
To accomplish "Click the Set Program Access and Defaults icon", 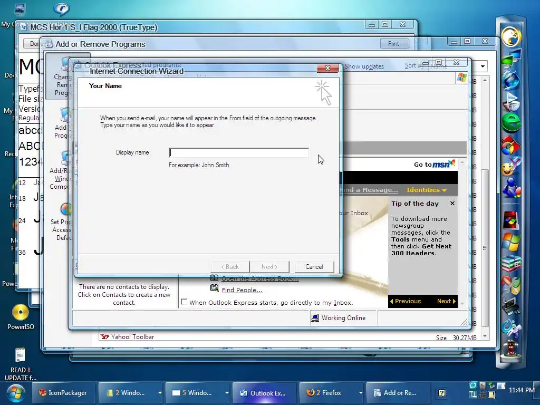I will click(65, 209).
